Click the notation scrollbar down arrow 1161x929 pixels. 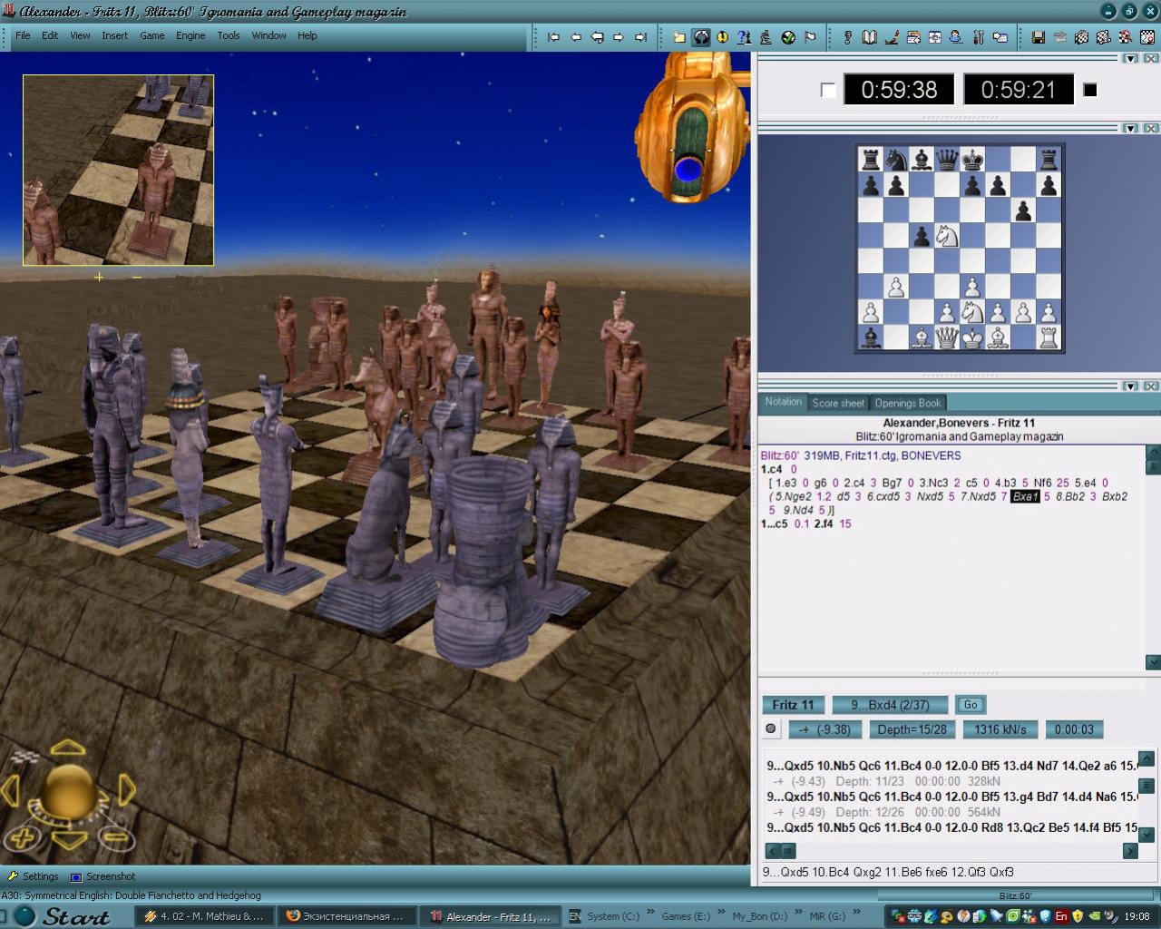(1153, 661)
